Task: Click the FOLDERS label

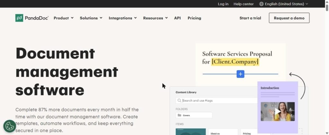Action: 182,109
